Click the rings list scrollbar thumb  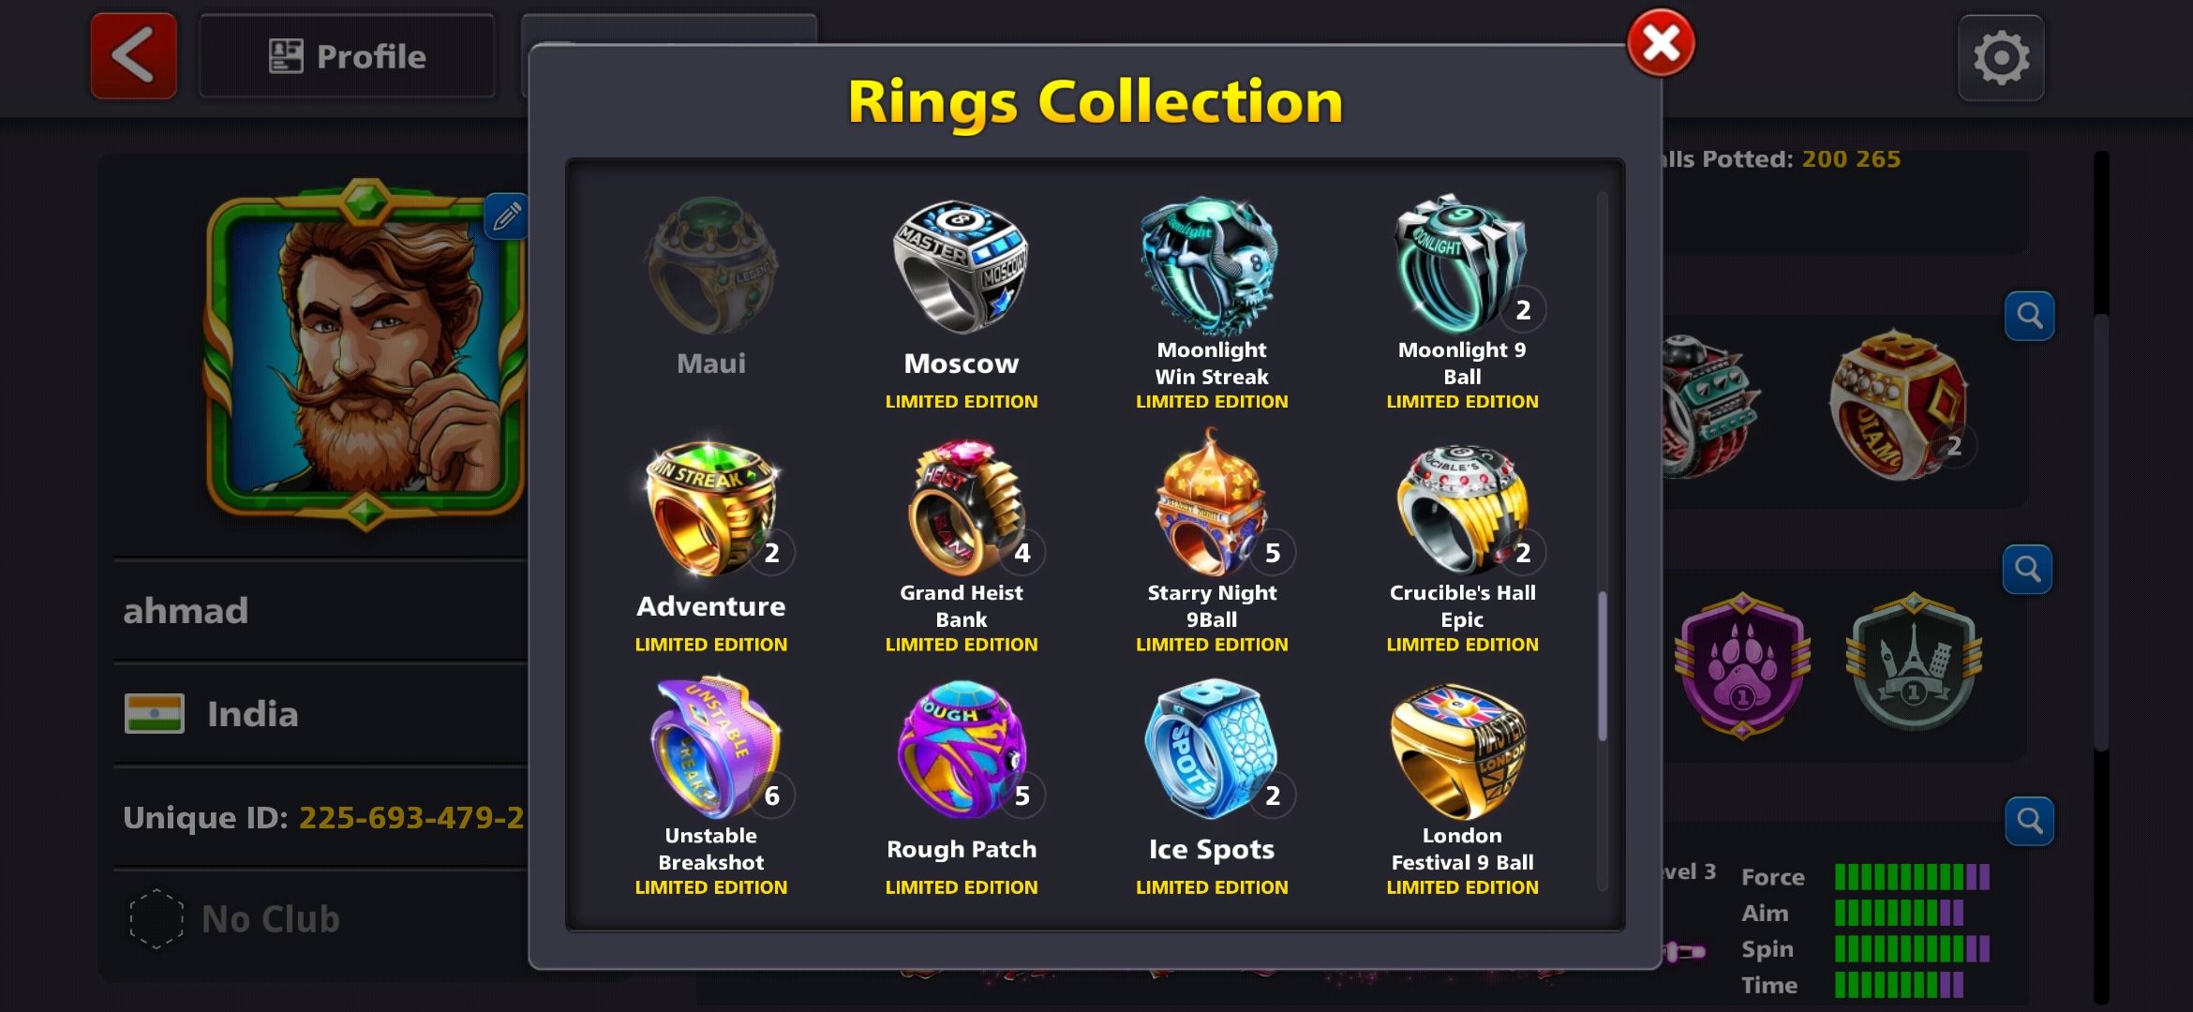point(1603,665)
